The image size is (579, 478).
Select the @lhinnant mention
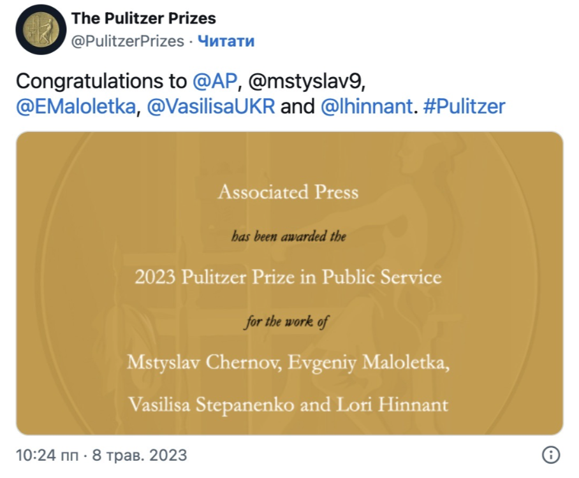coord(366,106)
